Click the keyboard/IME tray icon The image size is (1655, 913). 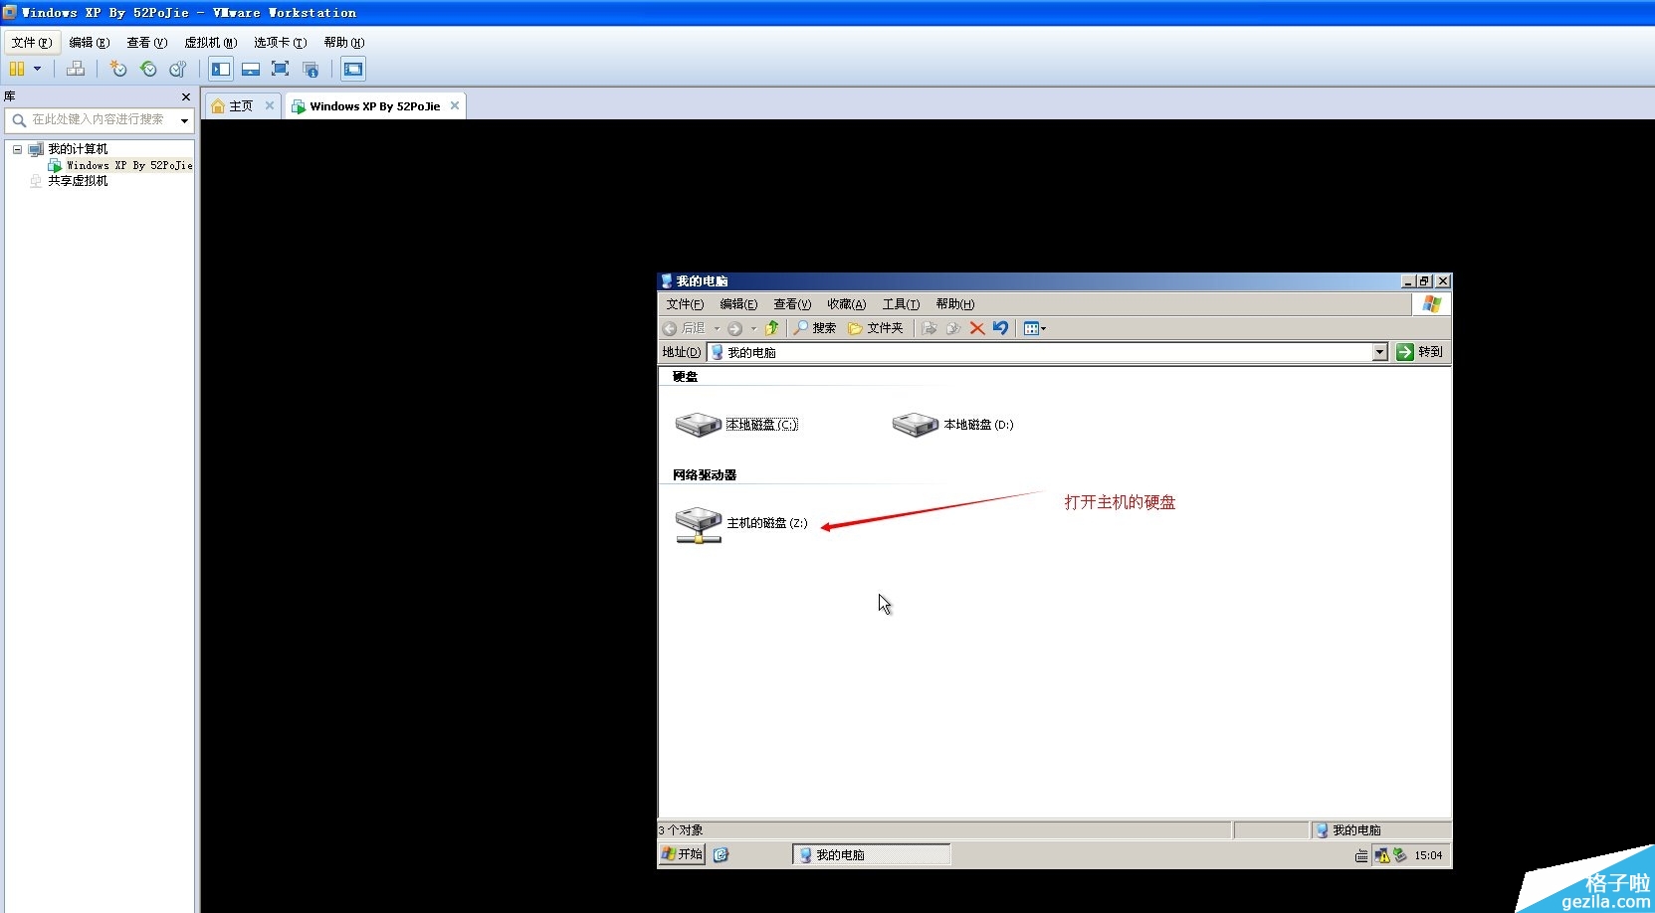tap(1361, 855)
